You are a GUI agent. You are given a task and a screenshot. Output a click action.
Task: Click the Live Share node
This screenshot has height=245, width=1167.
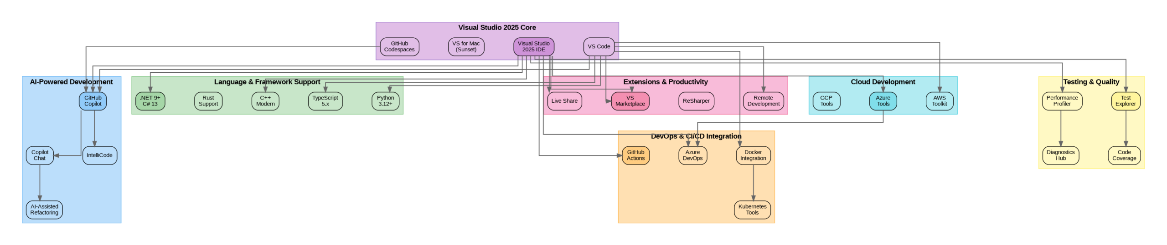pyautogui.click(x=564, y=101)
